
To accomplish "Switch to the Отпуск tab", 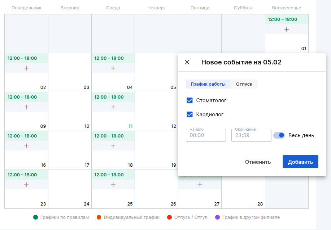I will pos(244,84).
